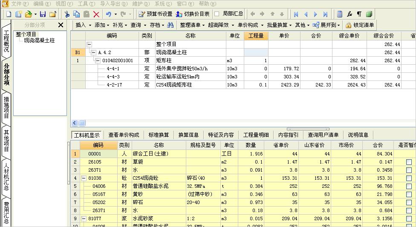Check 是否暂估 box for 综合工日 row

point(409,154)
